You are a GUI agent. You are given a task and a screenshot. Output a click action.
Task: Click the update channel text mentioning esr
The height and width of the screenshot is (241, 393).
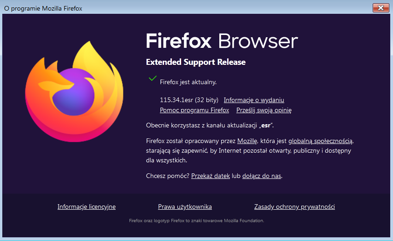tap(210, 126)
